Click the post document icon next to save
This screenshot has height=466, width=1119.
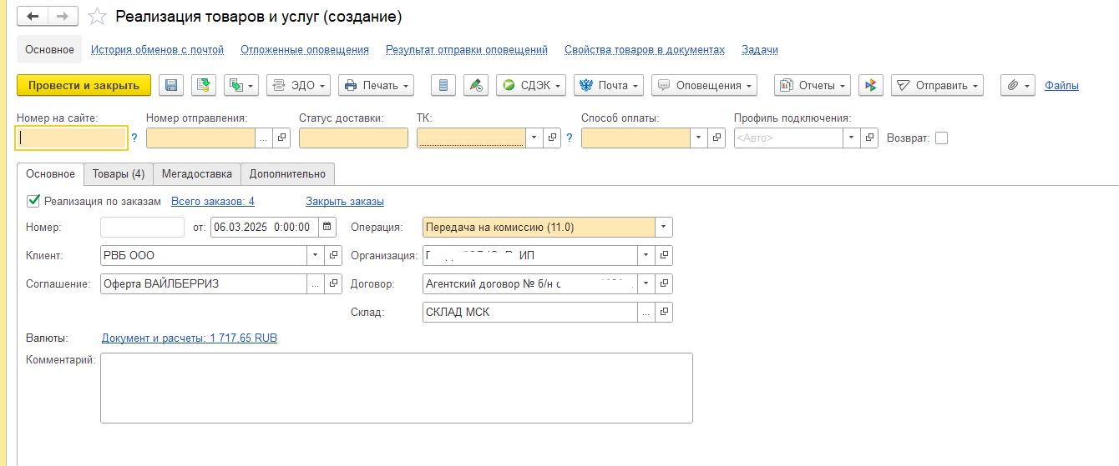click(x=204, y=85)
